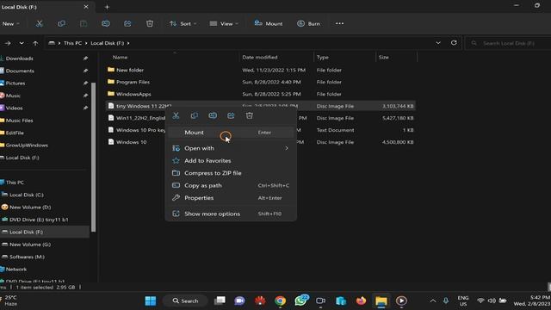551x310 pixels.
Task: Choose Mount from the context menu
Action: (231, 133)
